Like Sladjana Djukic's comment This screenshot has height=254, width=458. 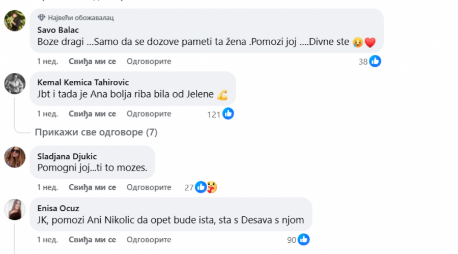click(x=92, y=187)
